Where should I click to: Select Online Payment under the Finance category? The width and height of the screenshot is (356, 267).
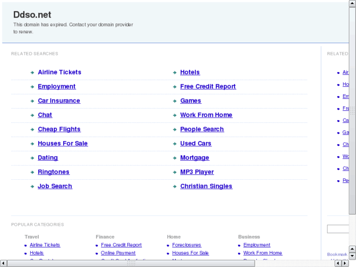point(118,253)
